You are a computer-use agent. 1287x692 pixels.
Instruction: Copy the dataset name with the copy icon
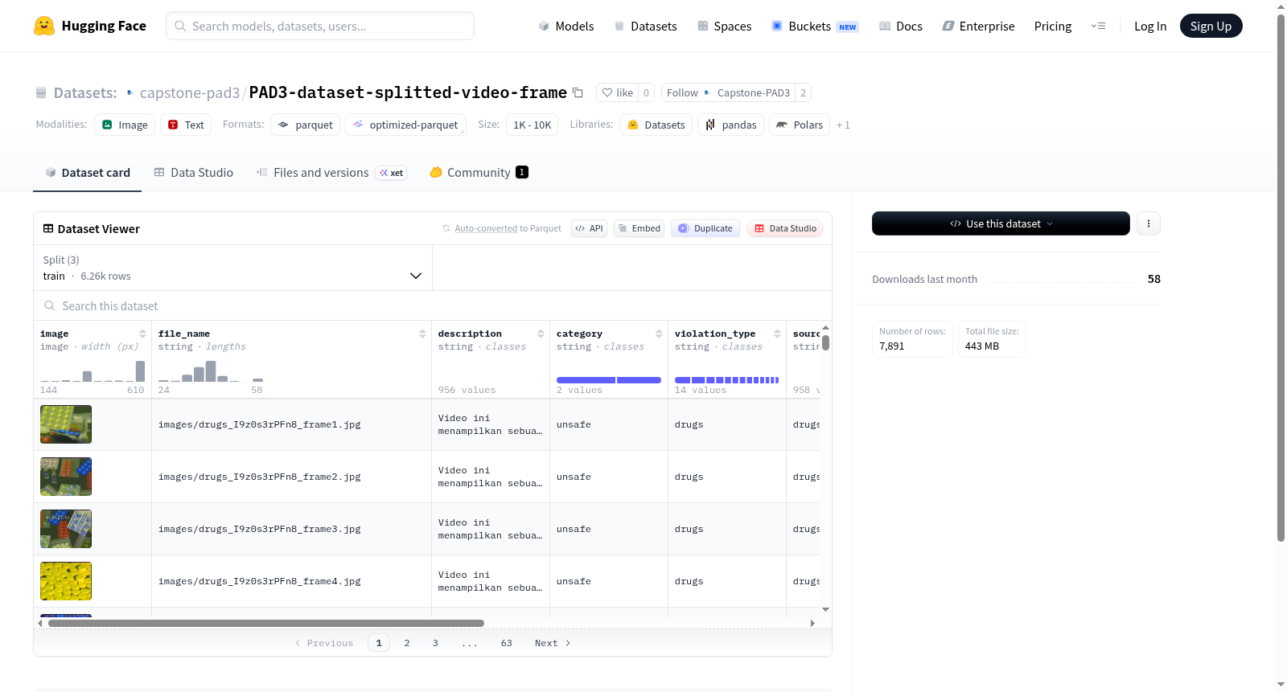pos(578,92)
